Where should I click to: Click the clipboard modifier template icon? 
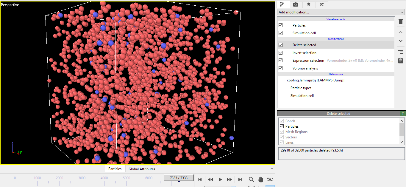pyautogui.click(x=401, y=61)
